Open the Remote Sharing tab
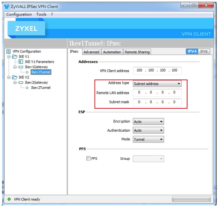Screen dimensions: 220x208 [x=137, y=52]
